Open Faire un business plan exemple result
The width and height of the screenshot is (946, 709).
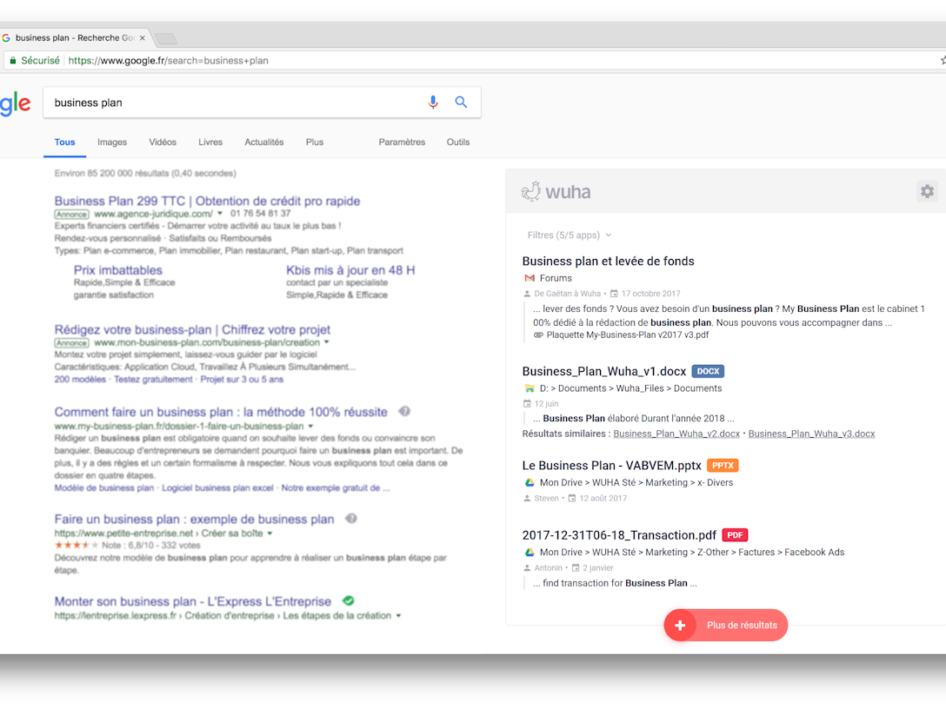(x=194, y=519)
